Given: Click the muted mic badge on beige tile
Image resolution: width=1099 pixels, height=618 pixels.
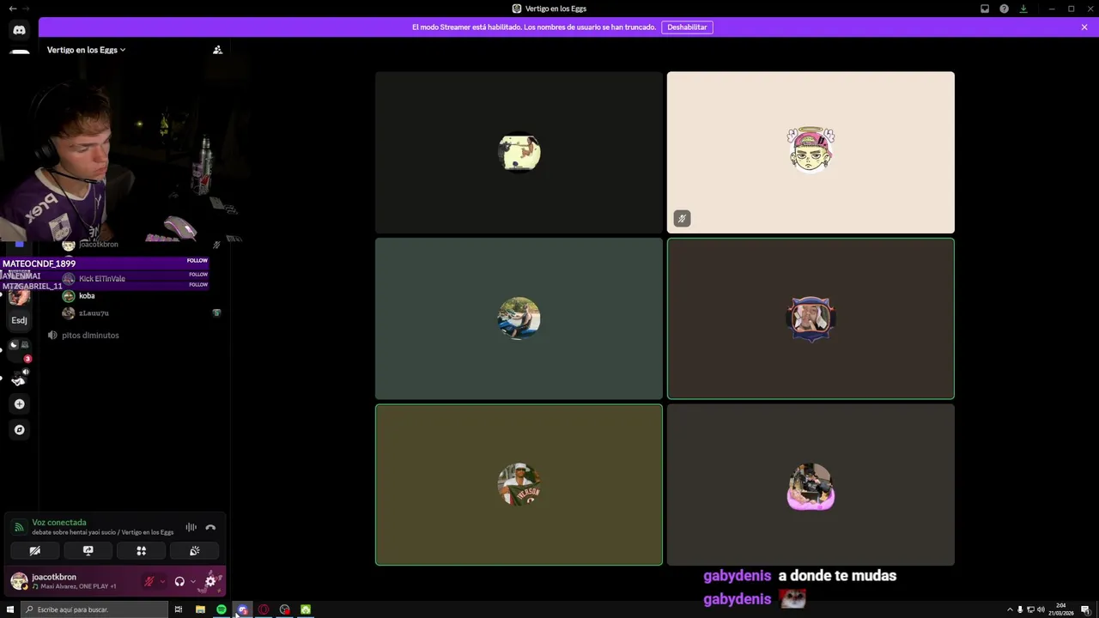Looking at the screenshot, I should click(x=682, y=219).
